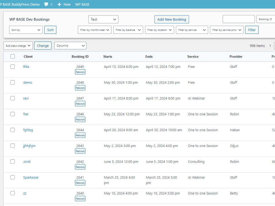Screen dimensions: 275x206
Task: Open the Booking ID search type dropdown
Action: pyautogui.click(x=266, y=19)
